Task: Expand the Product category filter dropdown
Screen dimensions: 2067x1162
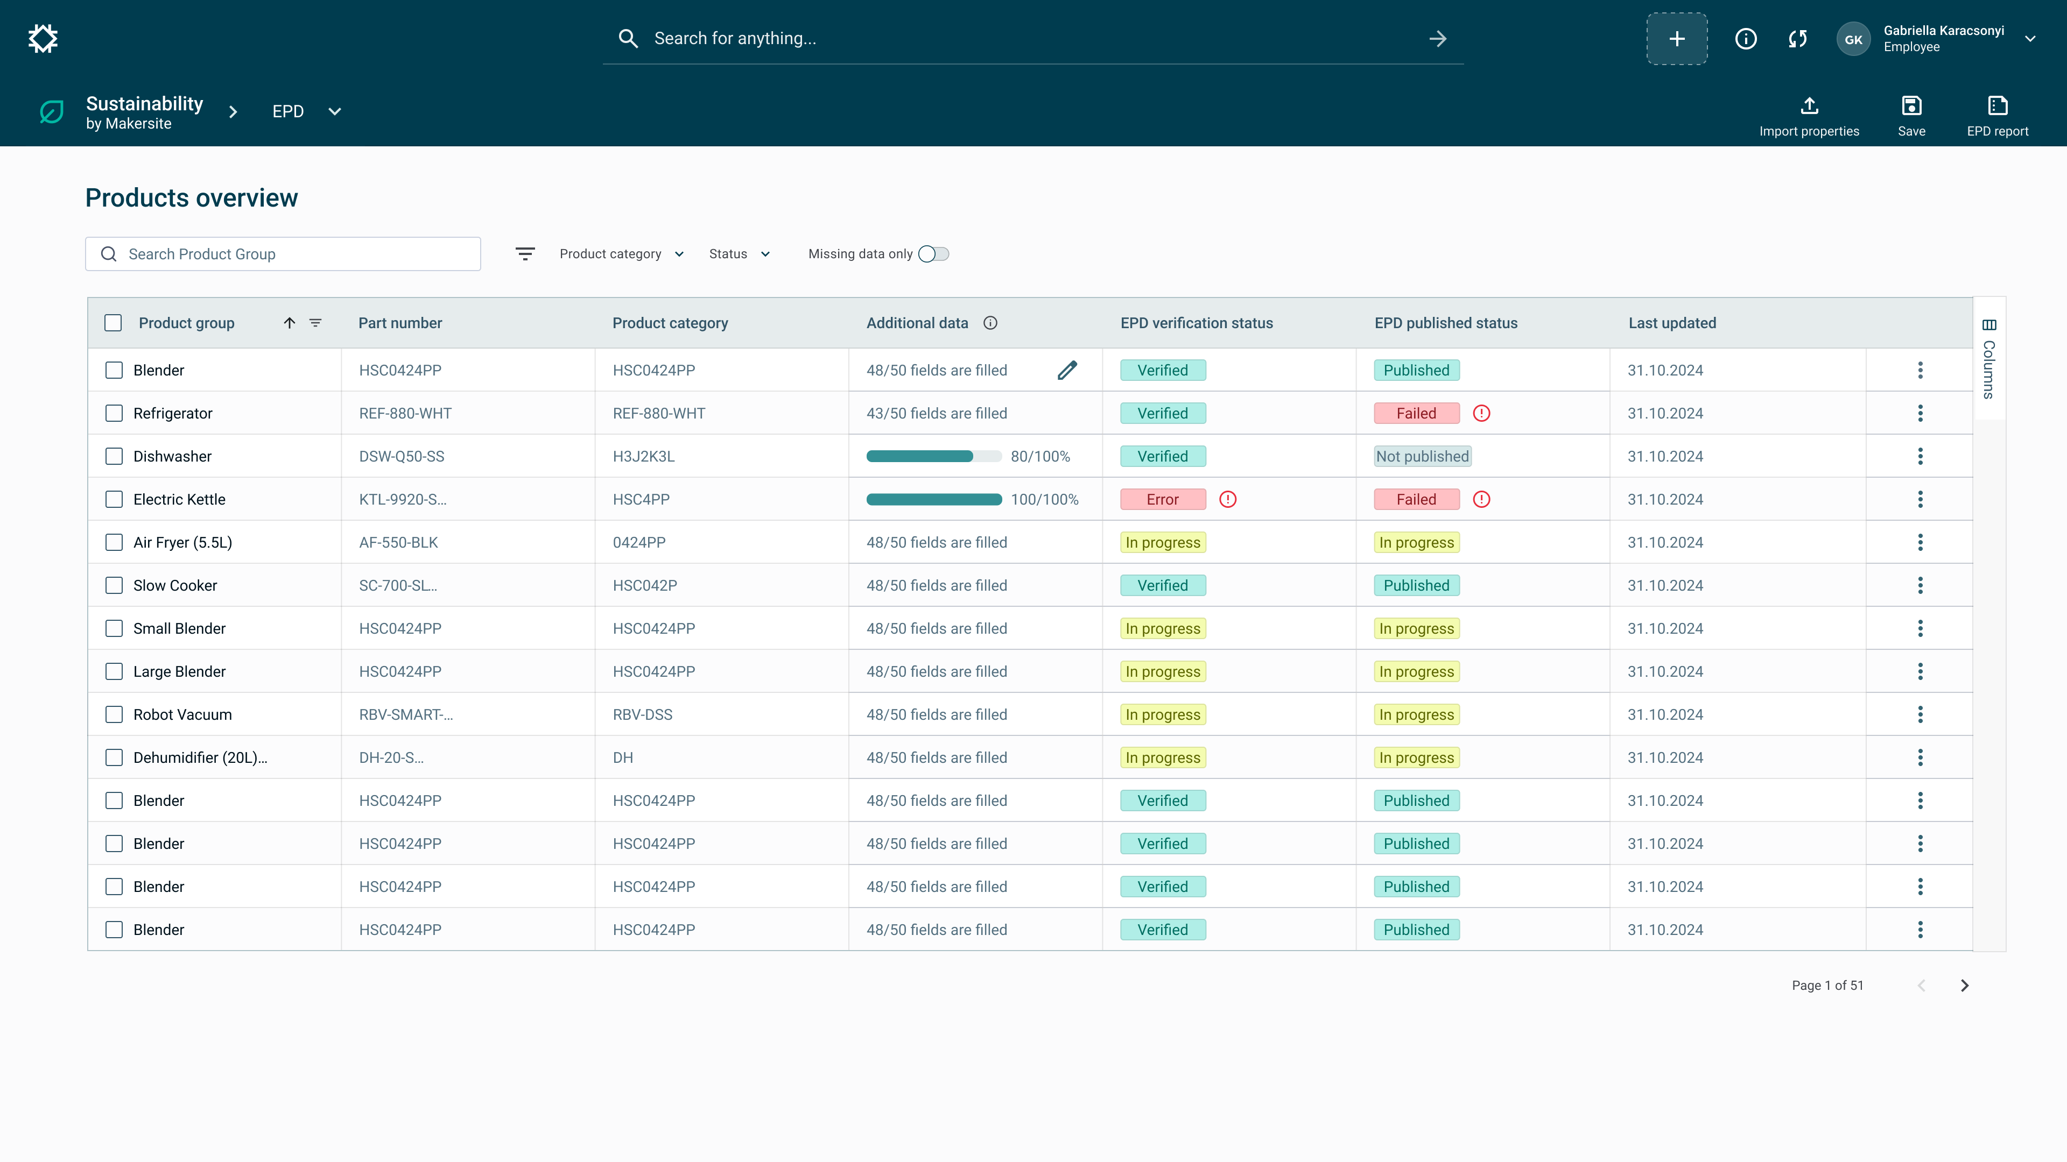Action: [x=622, y=254]
